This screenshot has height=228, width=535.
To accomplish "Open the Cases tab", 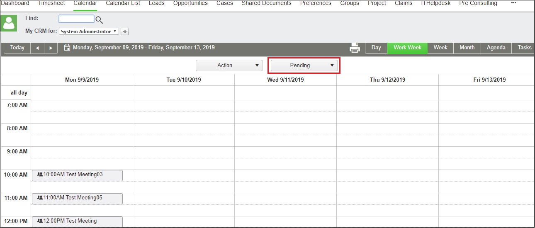I will (225, 3).
